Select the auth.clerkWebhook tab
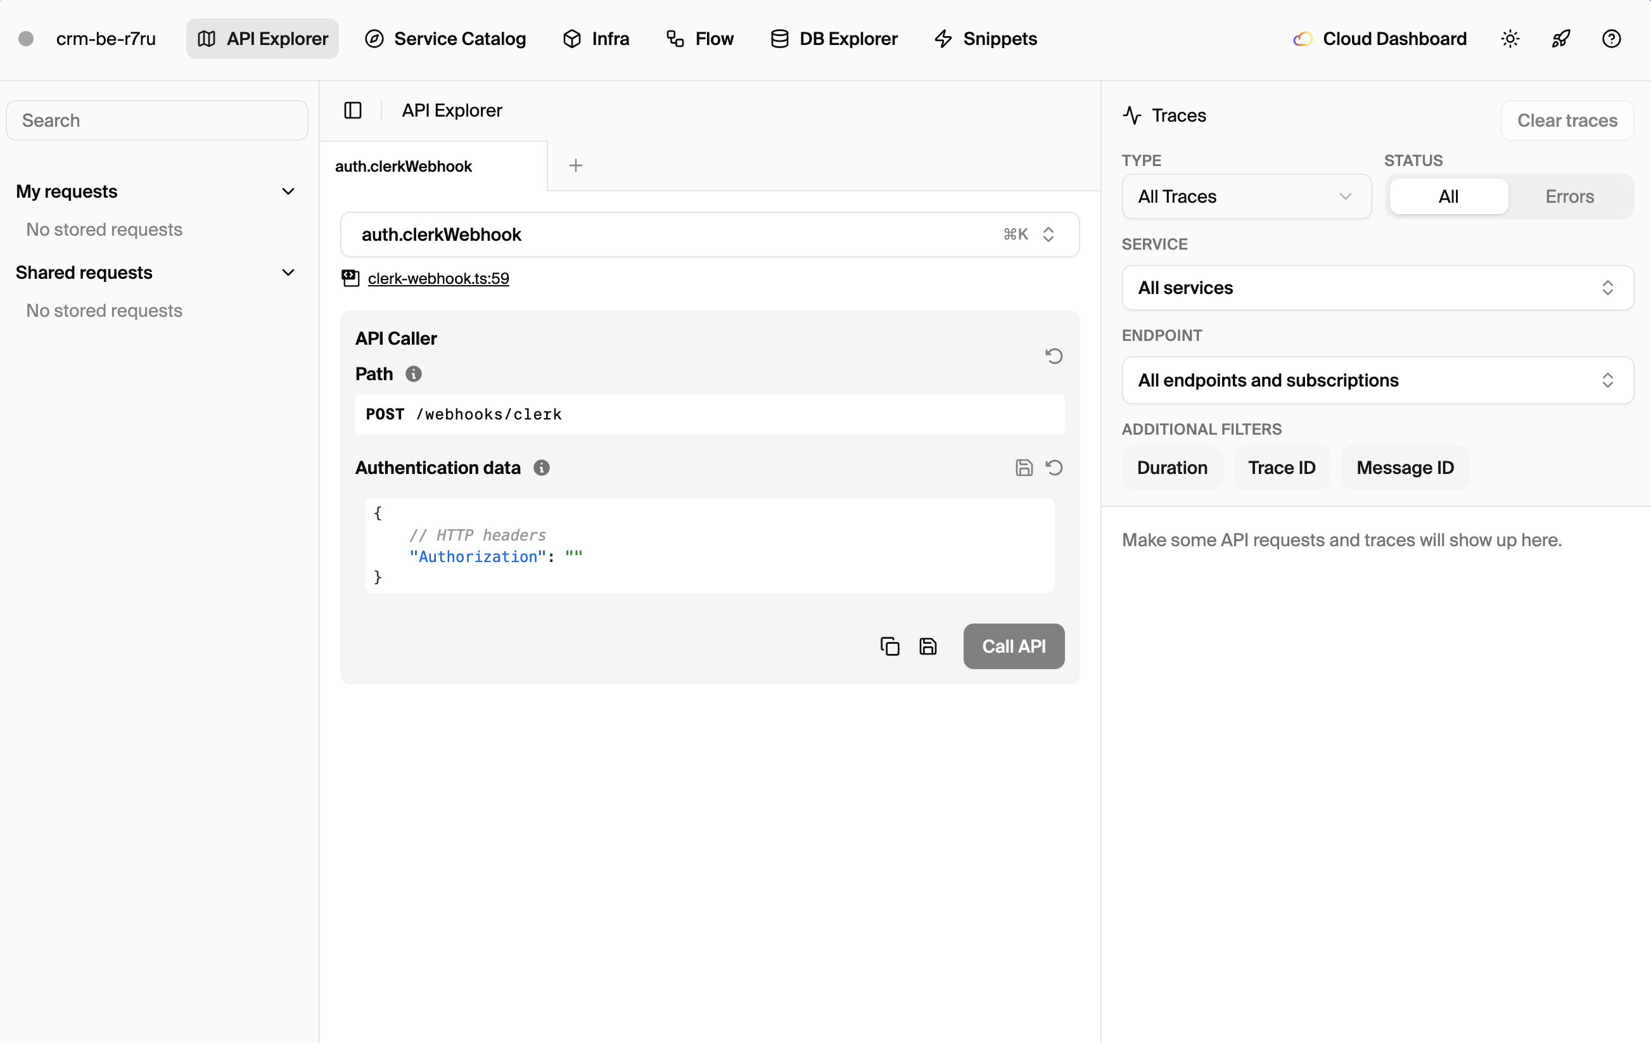Image resolution: width=1651 pixels, height=1043 pixels. point(403,165)
